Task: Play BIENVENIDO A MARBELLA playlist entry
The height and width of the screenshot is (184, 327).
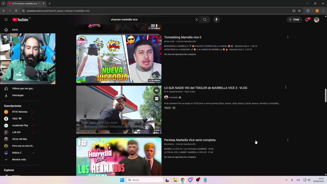Action: tap(211, 46)
